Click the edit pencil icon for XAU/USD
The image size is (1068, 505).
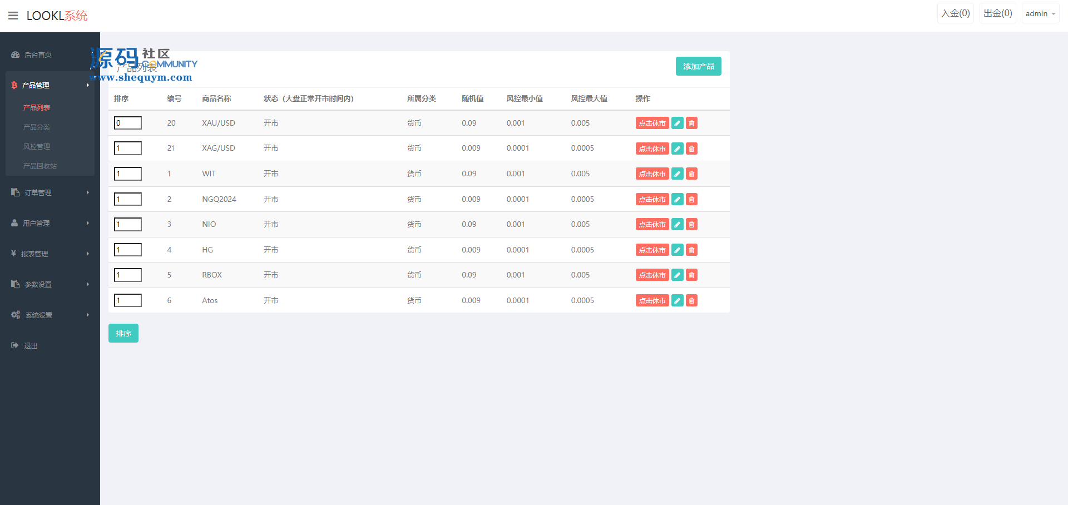(x=677, y=123)
